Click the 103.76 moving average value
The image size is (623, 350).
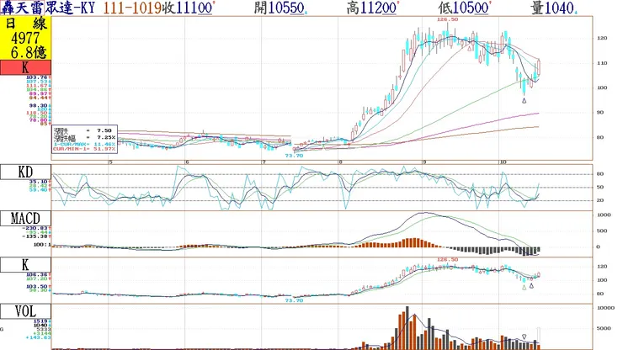point(36,77)
